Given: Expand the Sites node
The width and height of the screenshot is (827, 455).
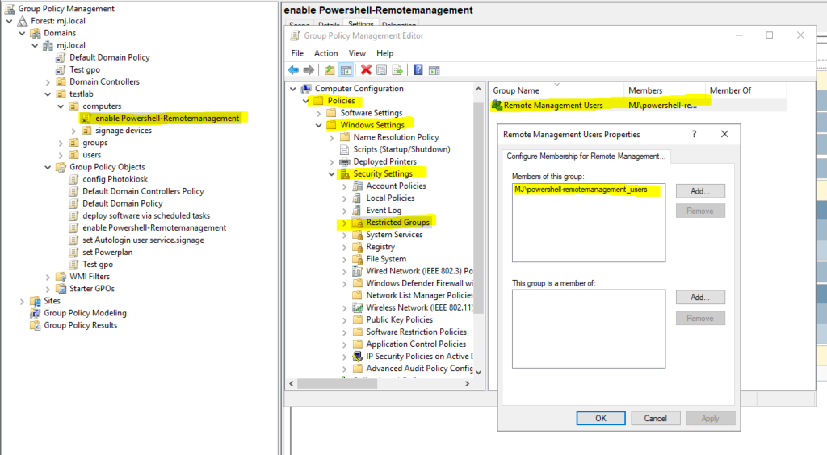Looking at the screenshot, I should click(22, 301).
